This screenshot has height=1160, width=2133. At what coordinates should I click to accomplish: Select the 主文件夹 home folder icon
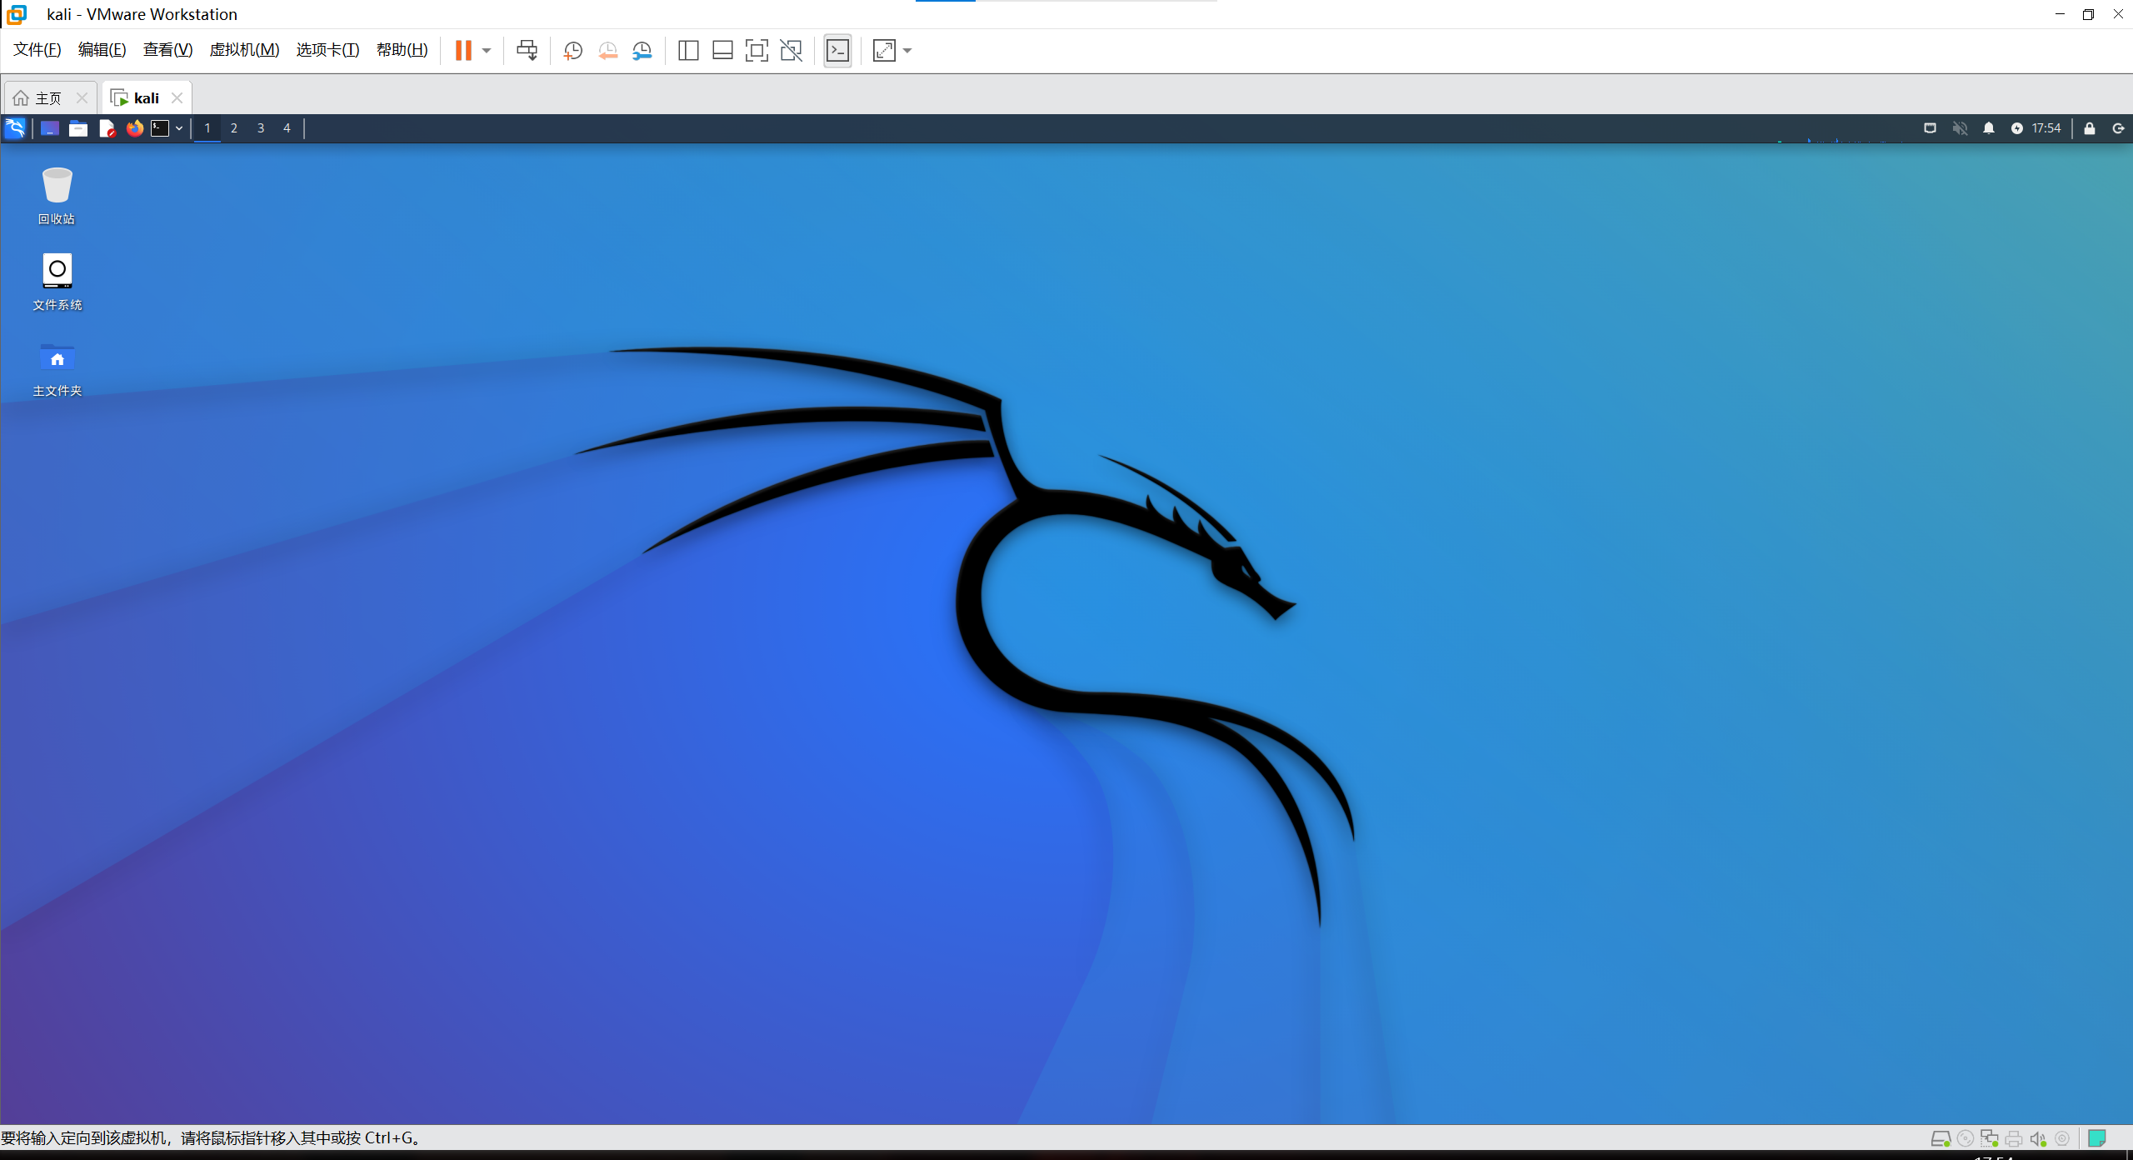pyautogui.click(x=57, y=368)
